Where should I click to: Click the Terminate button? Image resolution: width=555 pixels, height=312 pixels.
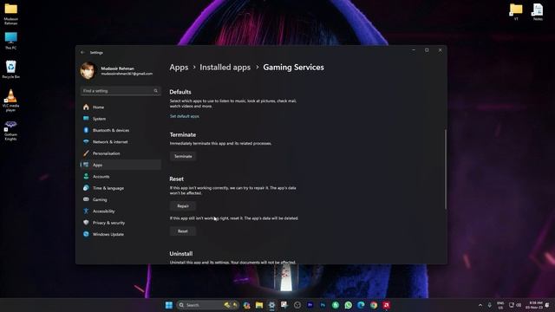(183, 156)
